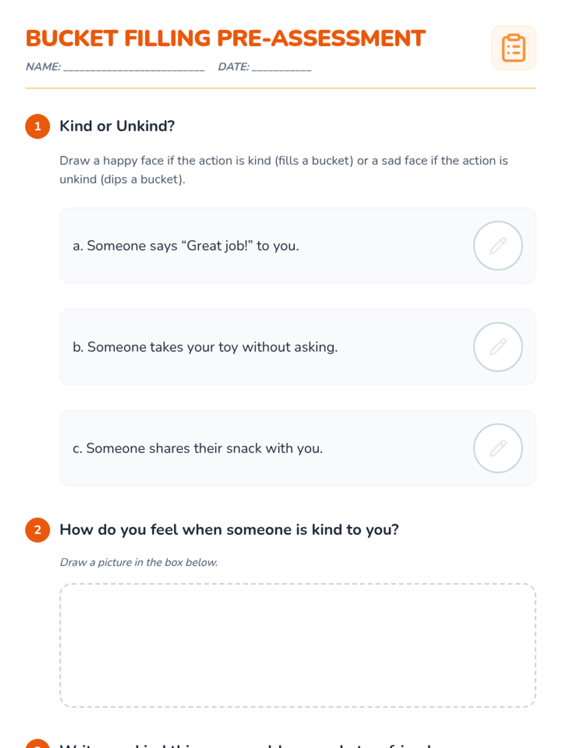Screen dimensions: 561x748
Task: Click the "How do you feel" question heading
Action: click(229, 530)
